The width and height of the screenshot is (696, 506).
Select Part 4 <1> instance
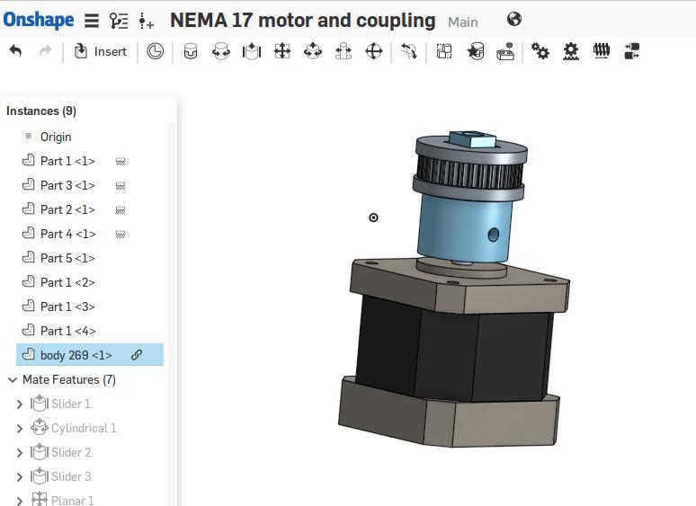pos(68,235)
